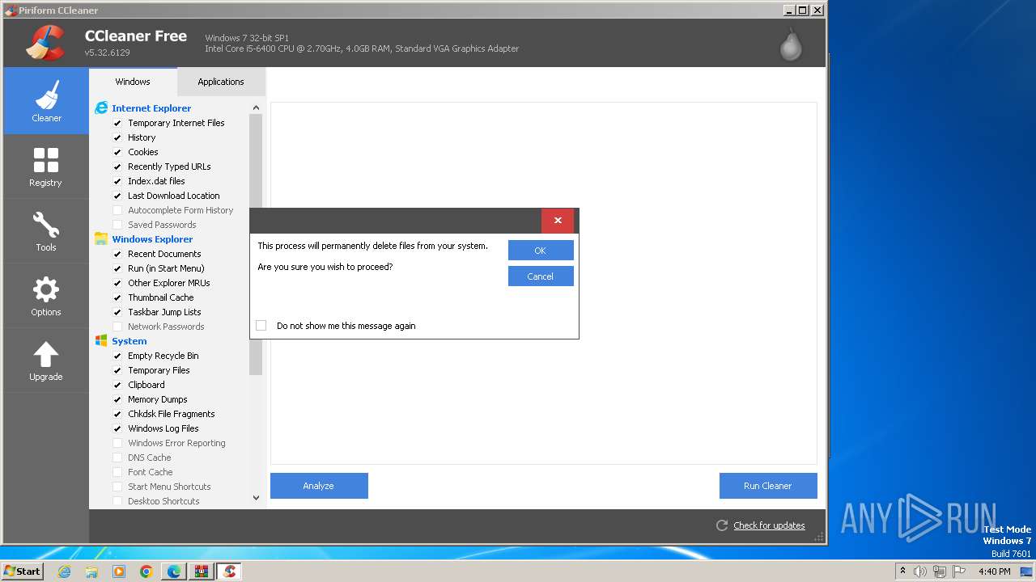Uncheck Internet Explorer History option
Image resolution: width=1036 pixels, height=582 pixels.
coord(117,137)
